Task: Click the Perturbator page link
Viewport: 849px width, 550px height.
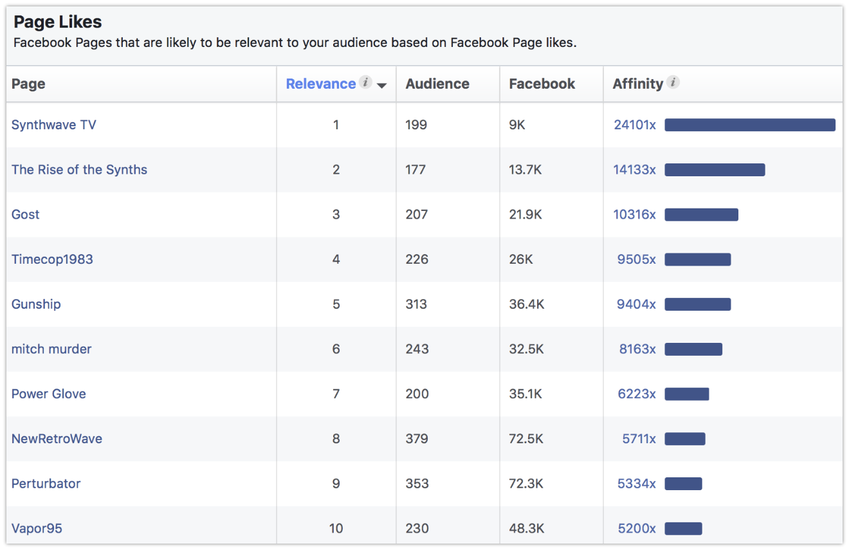Action: (46, 484)
